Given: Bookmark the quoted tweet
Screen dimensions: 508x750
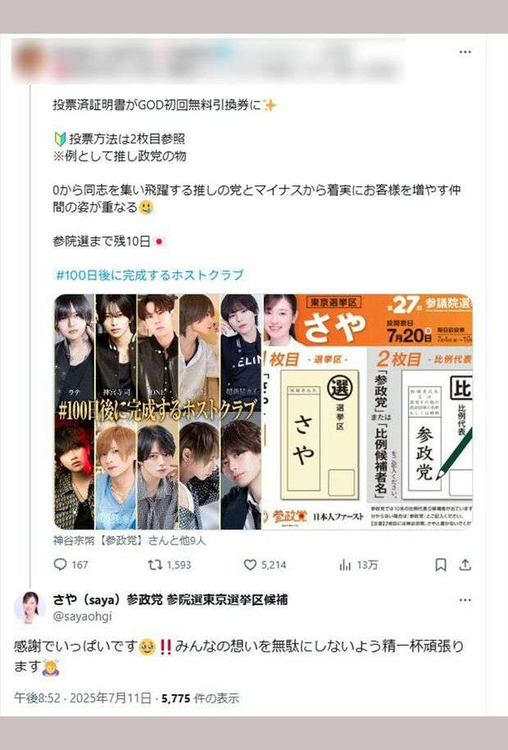Looking at the screenshot, I should click(x=441, y=565).
